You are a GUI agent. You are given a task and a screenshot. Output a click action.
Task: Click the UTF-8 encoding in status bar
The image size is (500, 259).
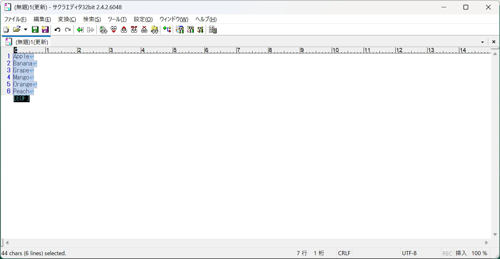(x=409, y=253)
